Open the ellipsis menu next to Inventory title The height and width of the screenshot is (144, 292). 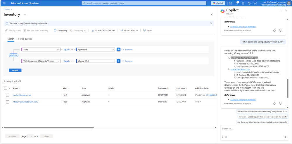click(x=25, y=15)
